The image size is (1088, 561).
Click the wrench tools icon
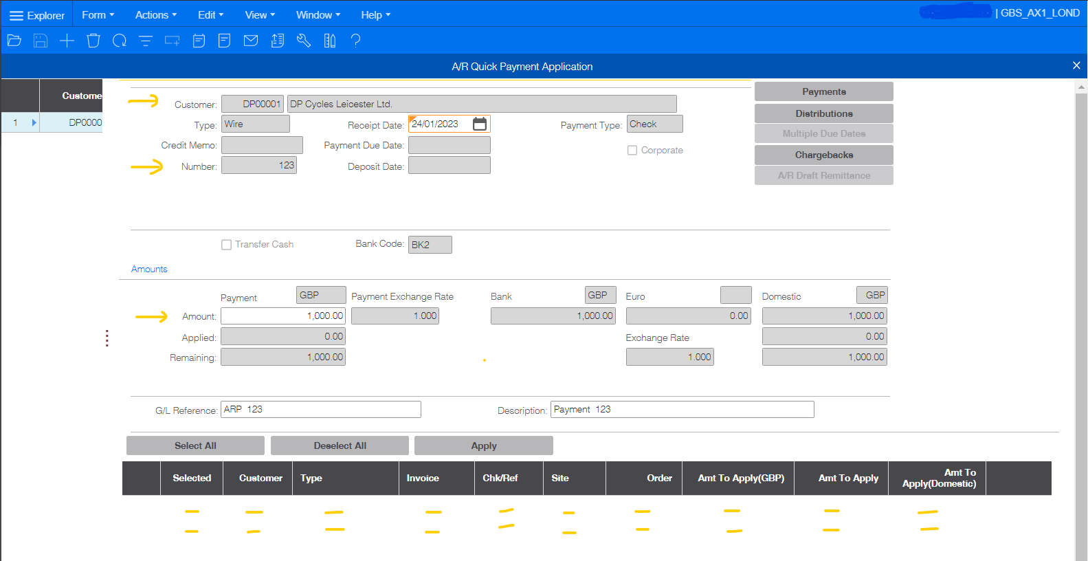click(304, 41)
